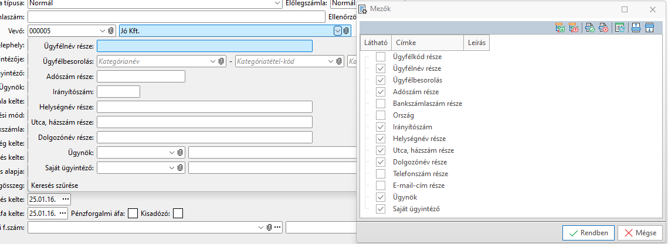Select Helységnév része row label in list
668x244 pixels.
click(x=419, y=139)
